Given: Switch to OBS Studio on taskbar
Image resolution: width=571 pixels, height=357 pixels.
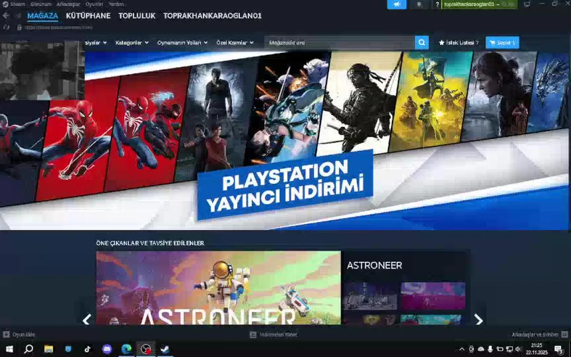Looking at the screenshot, I should pyautogui.click(x=146, y=349).
